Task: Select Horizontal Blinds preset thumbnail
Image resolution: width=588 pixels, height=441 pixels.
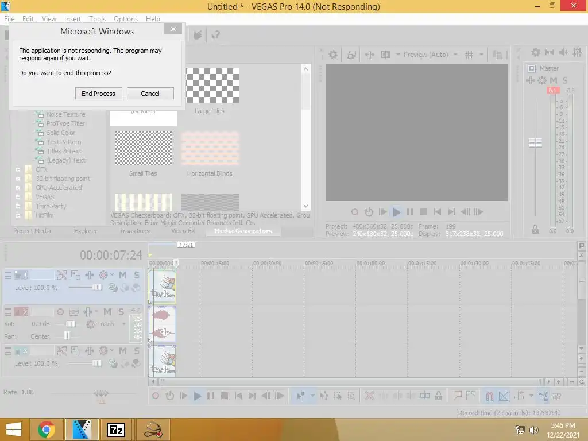Action: [210, 149]
